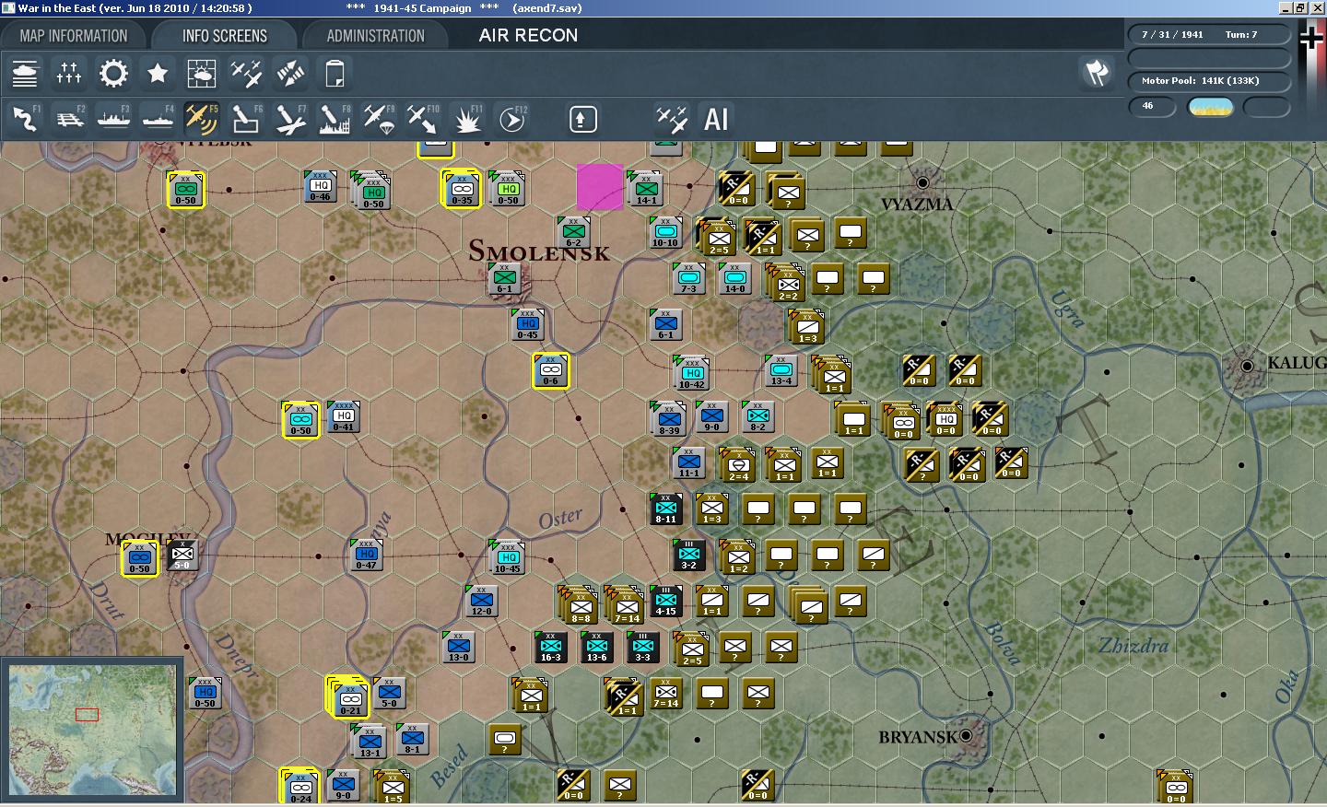Image resolution: width=1327 pixels, height=807 pixels.
Task: Open the ADMINISTRATION tab
Action: (x=375, y=36)
